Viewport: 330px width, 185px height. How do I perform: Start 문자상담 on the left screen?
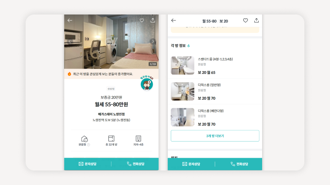coord(88,164)
